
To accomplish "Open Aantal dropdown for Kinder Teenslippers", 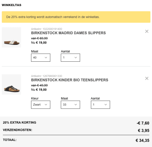I will (100, 105).
